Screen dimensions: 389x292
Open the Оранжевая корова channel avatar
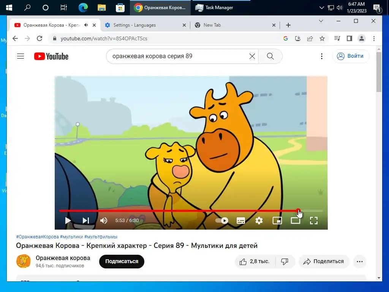pyautogui.click(x=23, y=261)
